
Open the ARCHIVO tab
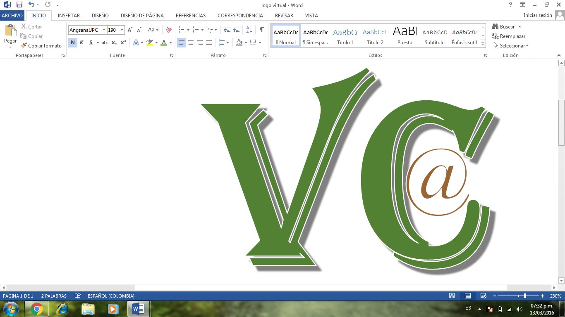click(12, 15)
